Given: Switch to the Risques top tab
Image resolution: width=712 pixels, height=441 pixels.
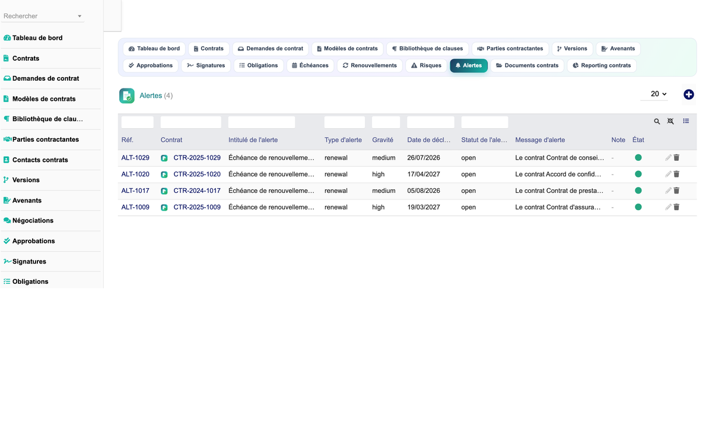Looking at the screenshot, I should pos(426,65).
